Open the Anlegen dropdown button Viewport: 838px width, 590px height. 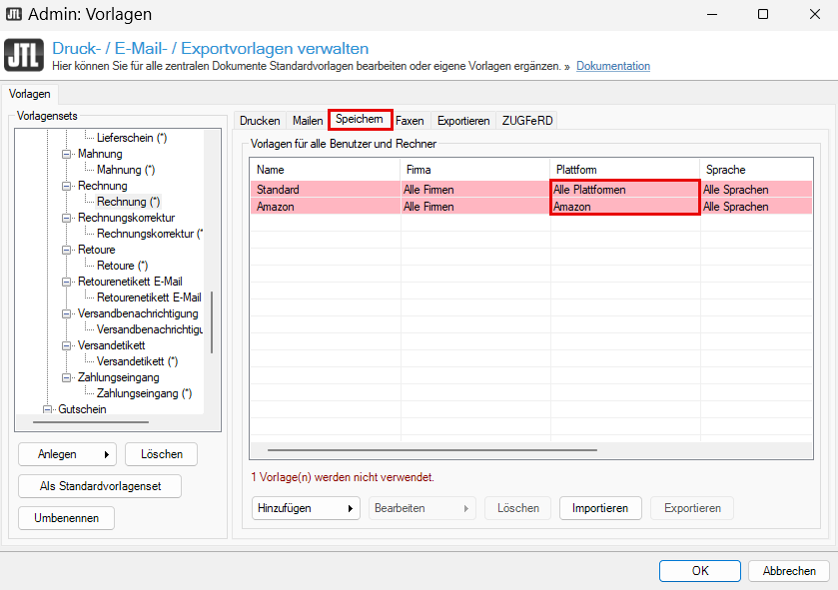coord(67,454)
